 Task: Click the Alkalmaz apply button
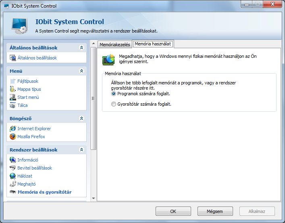[x=257, y=211]
